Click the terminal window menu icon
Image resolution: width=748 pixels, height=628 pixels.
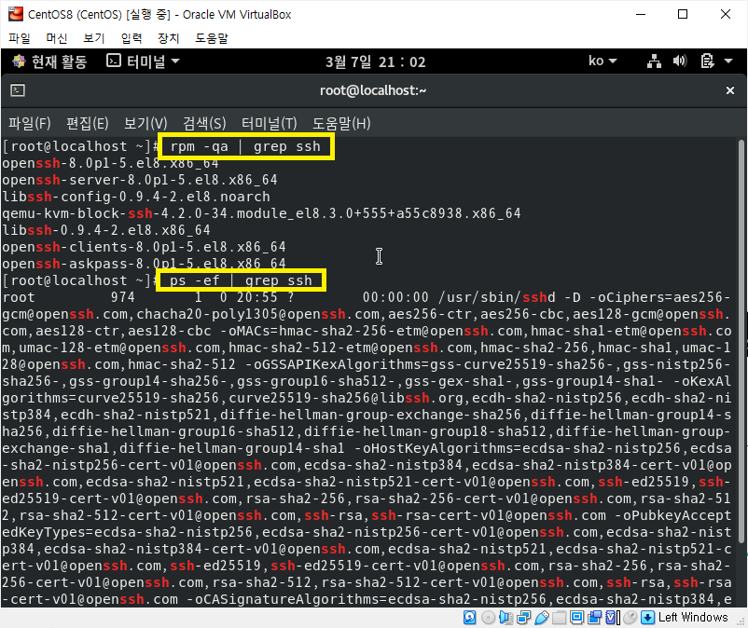coord(18,90)
